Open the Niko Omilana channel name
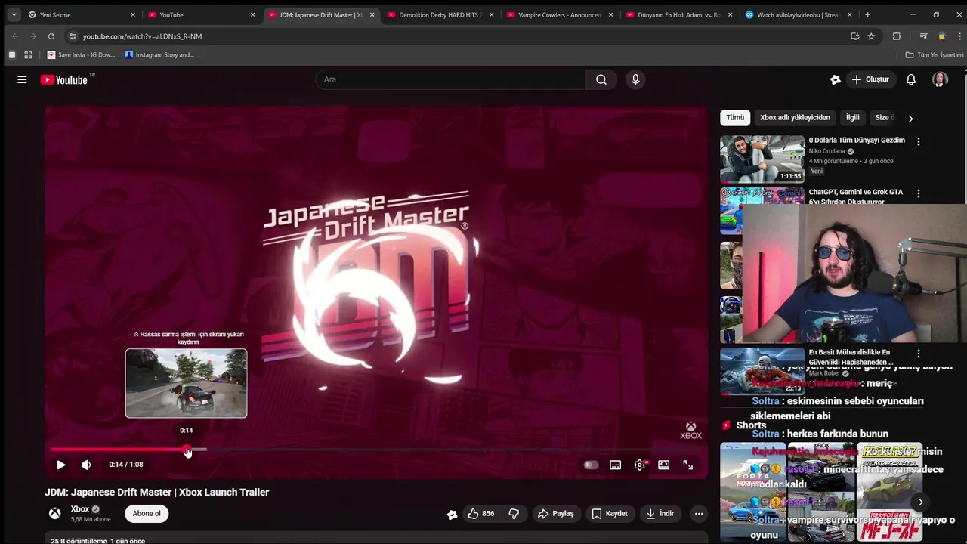 click(x=826, y=151)
